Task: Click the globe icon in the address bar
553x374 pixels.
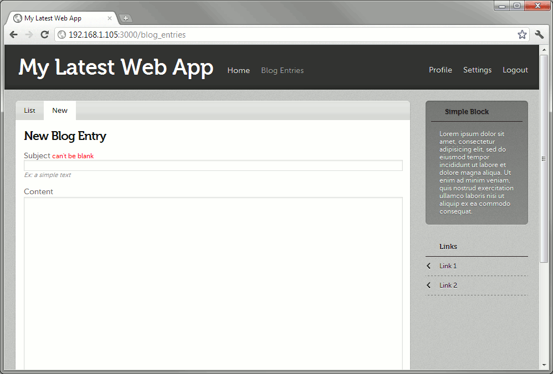Action: point(62,34)
